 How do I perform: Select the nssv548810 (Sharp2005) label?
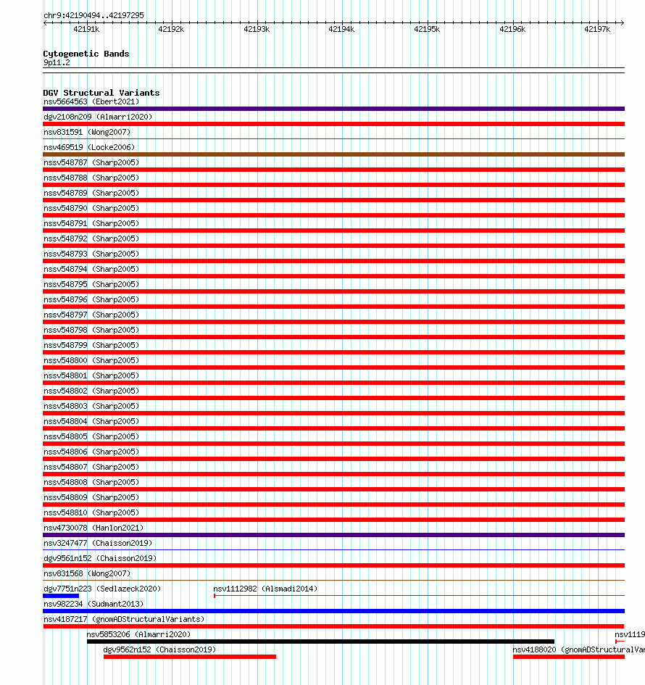click(91, 513)
